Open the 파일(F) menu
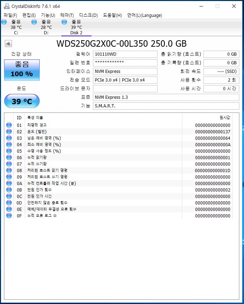The height and width of the screenshot is (304, 244). 10,15
